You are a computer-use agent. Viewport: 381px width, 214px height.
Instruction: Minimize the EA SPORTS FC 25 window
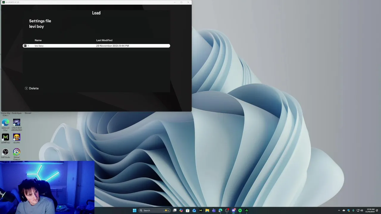point(175,2)
